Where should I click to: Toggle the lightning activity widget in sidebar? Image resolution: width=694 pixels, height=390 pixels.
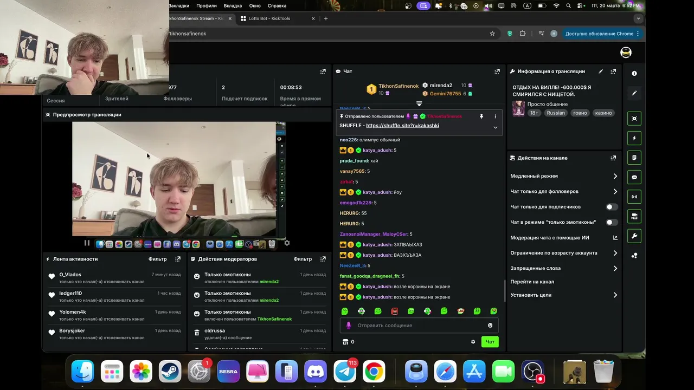[634, 138]
